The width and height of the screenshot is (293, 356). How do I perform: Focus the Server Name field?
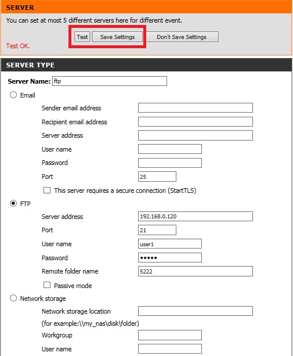tap(110, 81)
